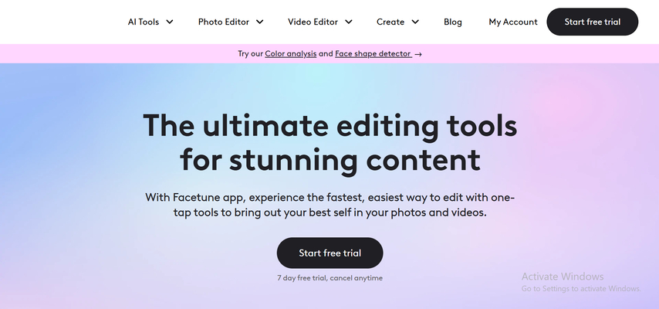Click the arrow icon in the pink banner
This screenshot has width=659, height=309.
(417, 54)
